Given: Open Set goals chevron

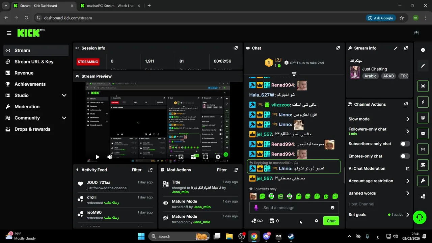Looking at the screenshot, I should 408,215.
